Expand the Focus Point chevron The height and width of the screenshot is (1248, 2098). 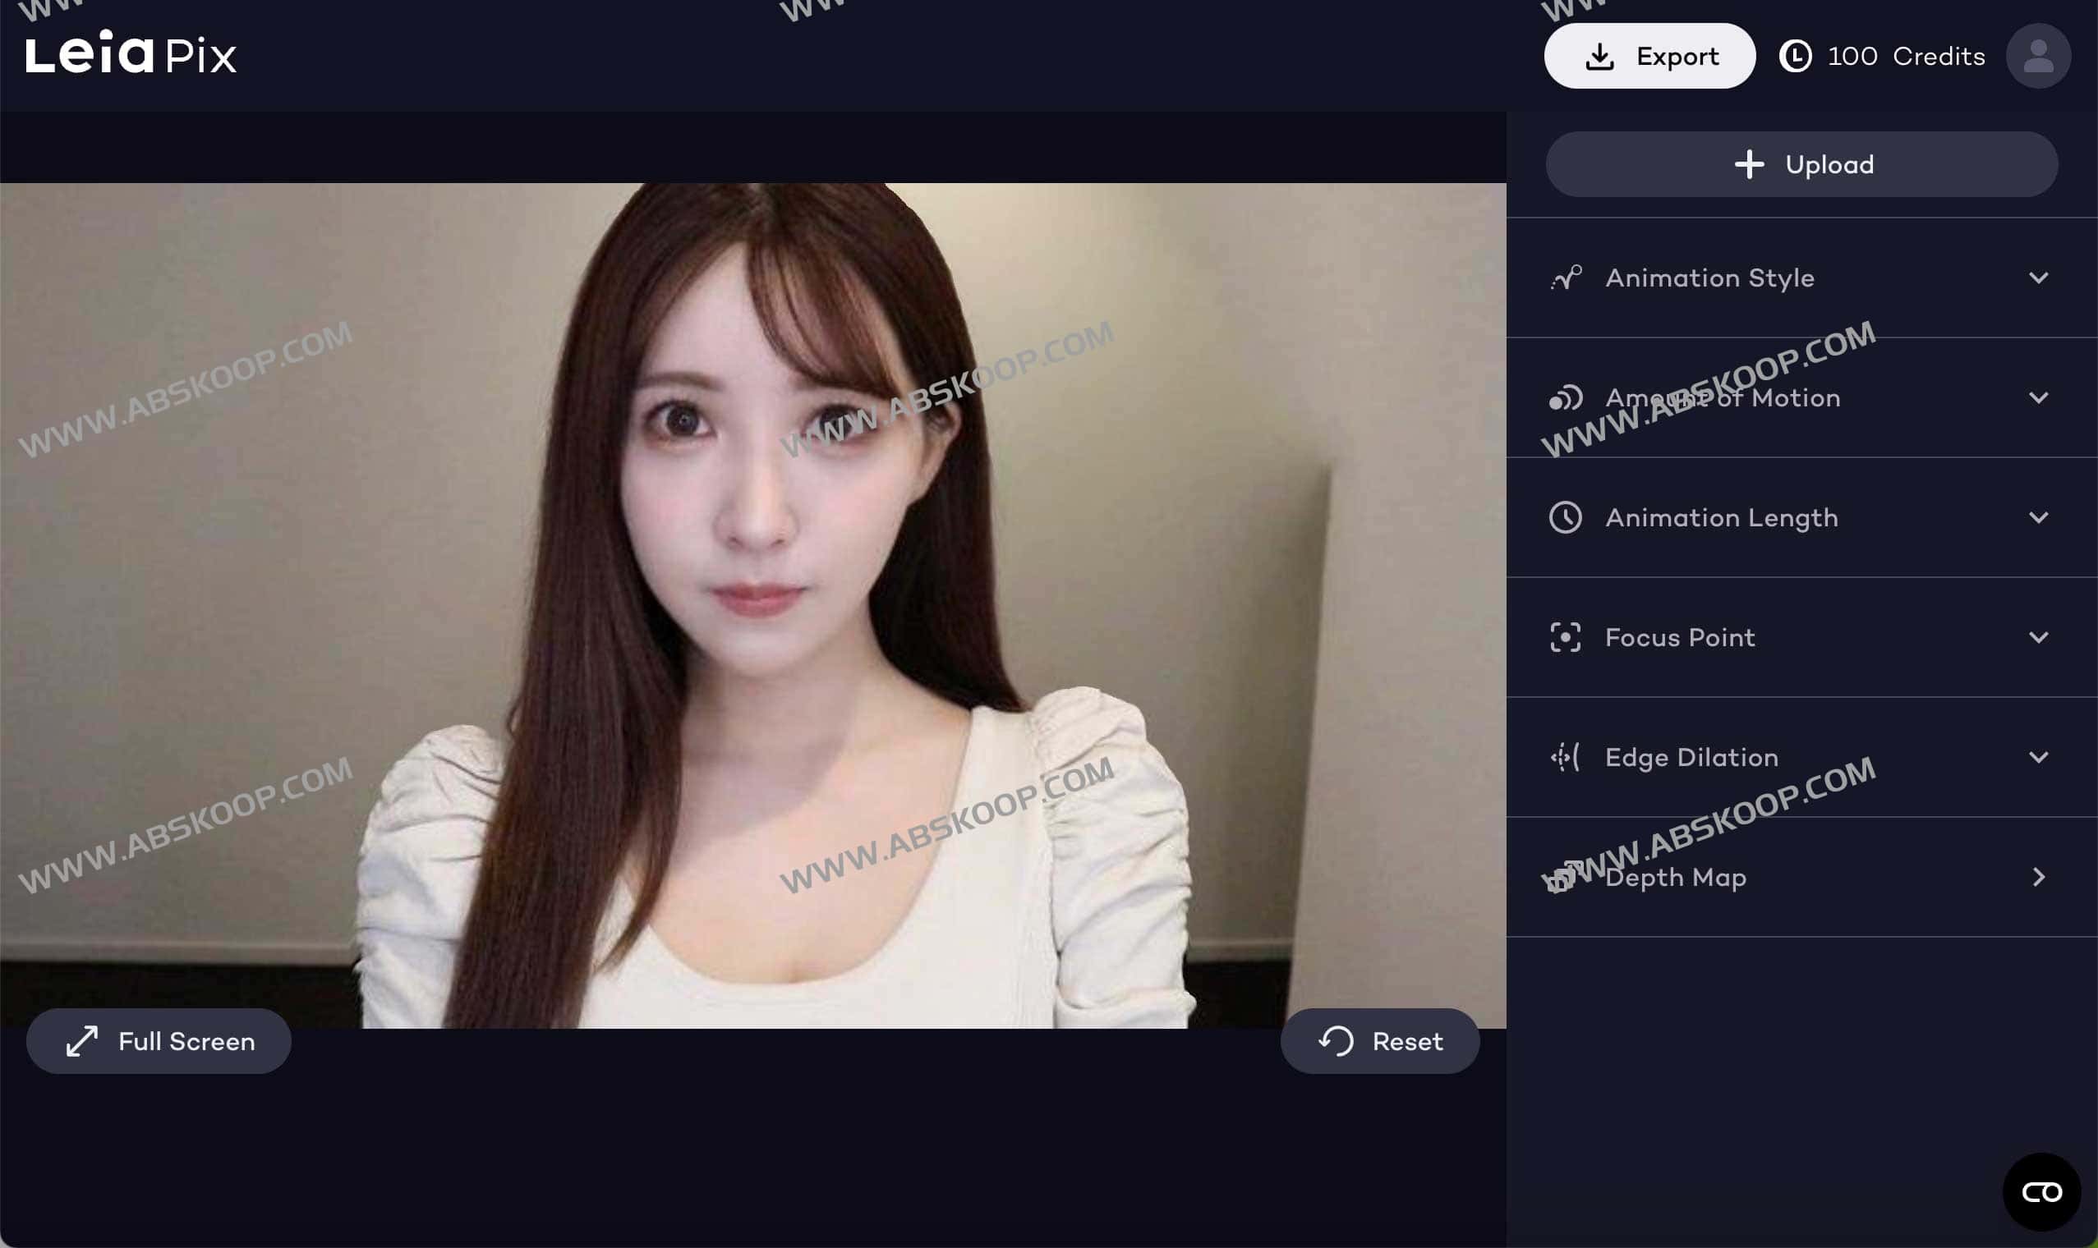pos(2038,637)
